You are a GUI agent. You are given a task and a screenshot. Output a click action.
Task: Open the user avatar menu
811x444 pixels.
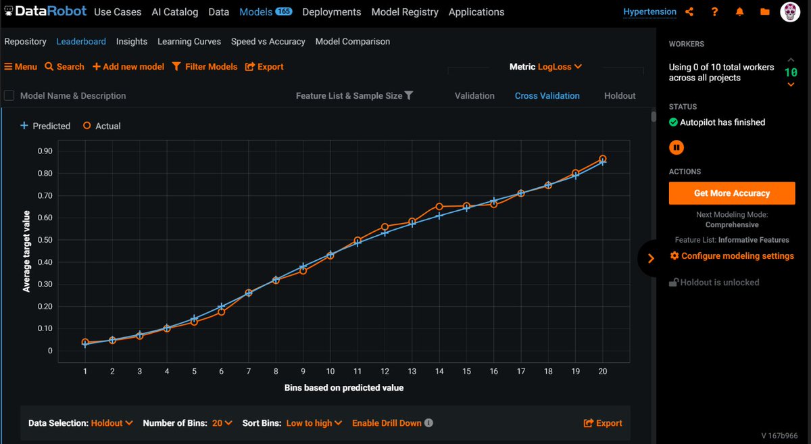(x=791, y=12)
